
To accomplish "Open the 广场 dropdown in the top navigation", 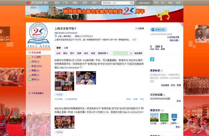I will [67, 3].
